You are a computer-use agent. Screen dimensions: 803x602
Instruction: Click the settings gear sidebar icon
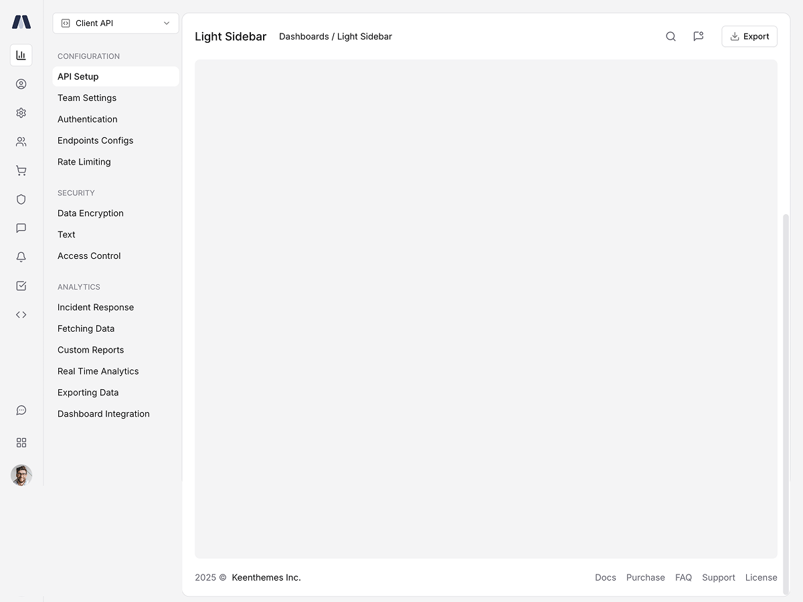(21, 113)
